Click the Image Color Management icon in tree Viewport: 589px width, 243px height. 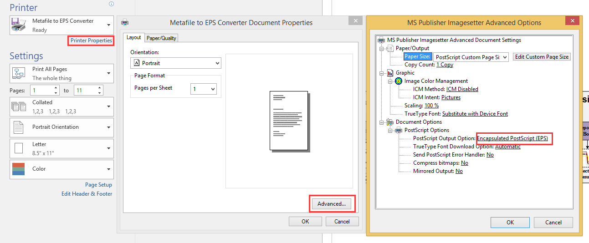click(x=399, y=81)
